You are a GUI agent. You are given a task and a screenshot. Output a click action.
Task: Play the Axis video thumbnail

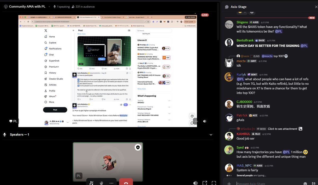(104, 51)
